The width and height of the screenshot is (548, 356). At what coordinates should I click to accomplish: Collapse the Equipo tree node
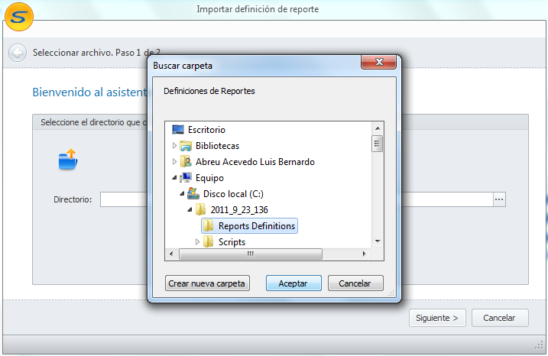click(x=174, y=178)
